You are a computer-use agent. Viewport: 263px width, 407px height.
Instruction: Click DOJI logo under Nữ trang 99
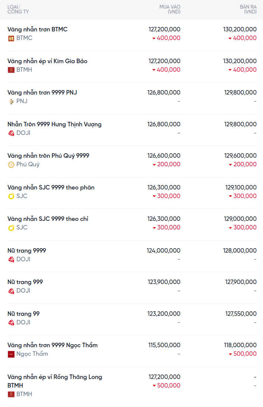(x=11, y=323)
